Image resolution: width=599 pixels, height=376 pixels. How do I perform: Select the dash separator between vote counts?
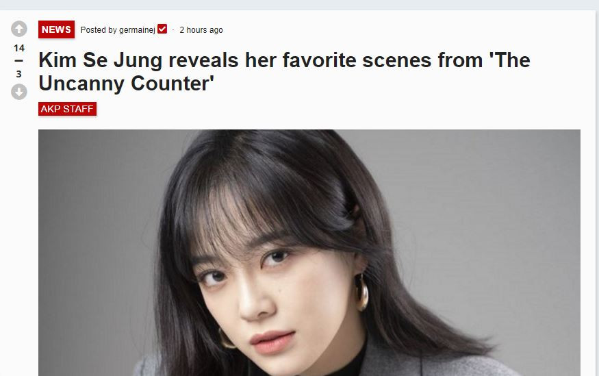point(18,61)
